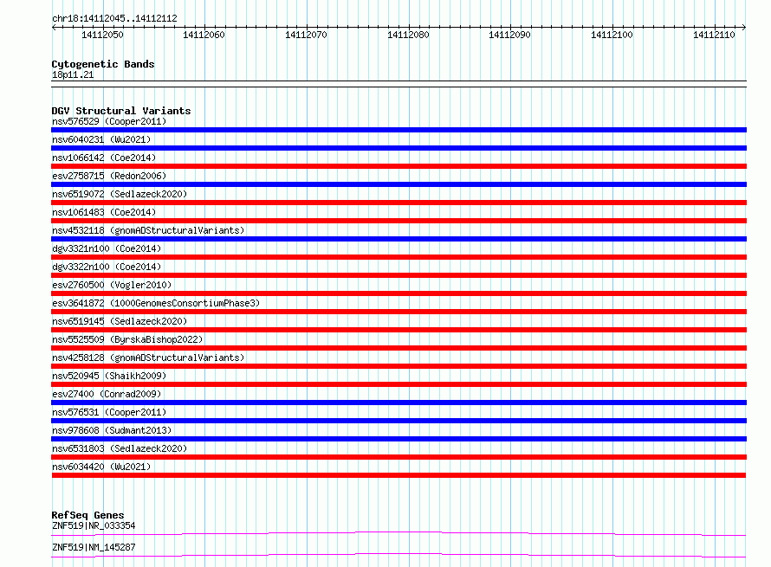Click the blue bar for nsv978608
771x567 pixels.
pyautogui.click(x=398, y=439)
